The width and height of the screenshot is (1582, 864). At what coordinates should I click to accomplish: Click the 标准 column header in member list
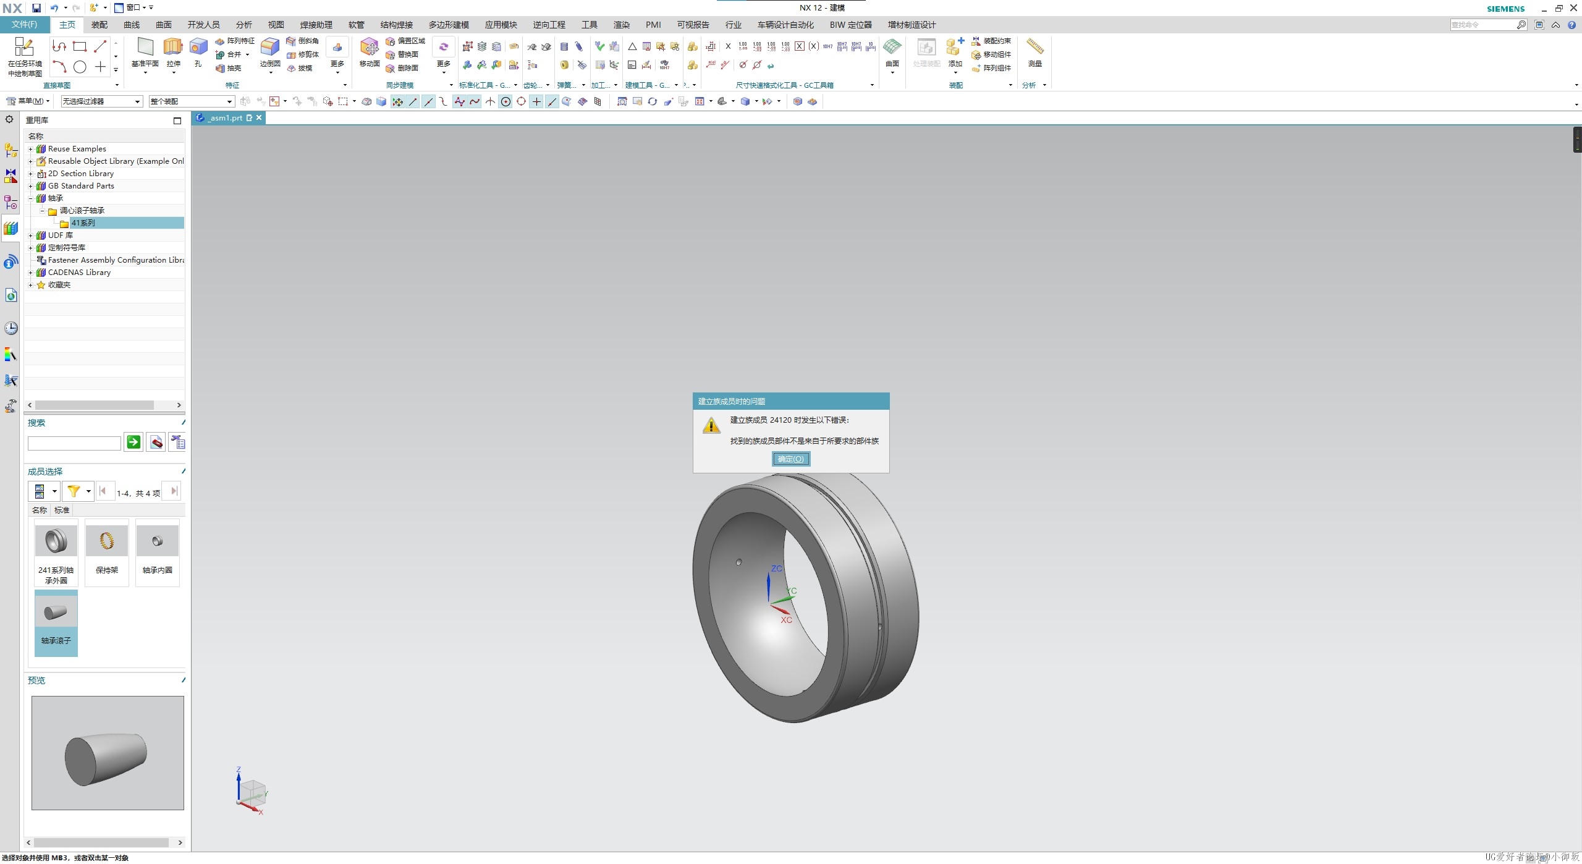tap(62, 510)
